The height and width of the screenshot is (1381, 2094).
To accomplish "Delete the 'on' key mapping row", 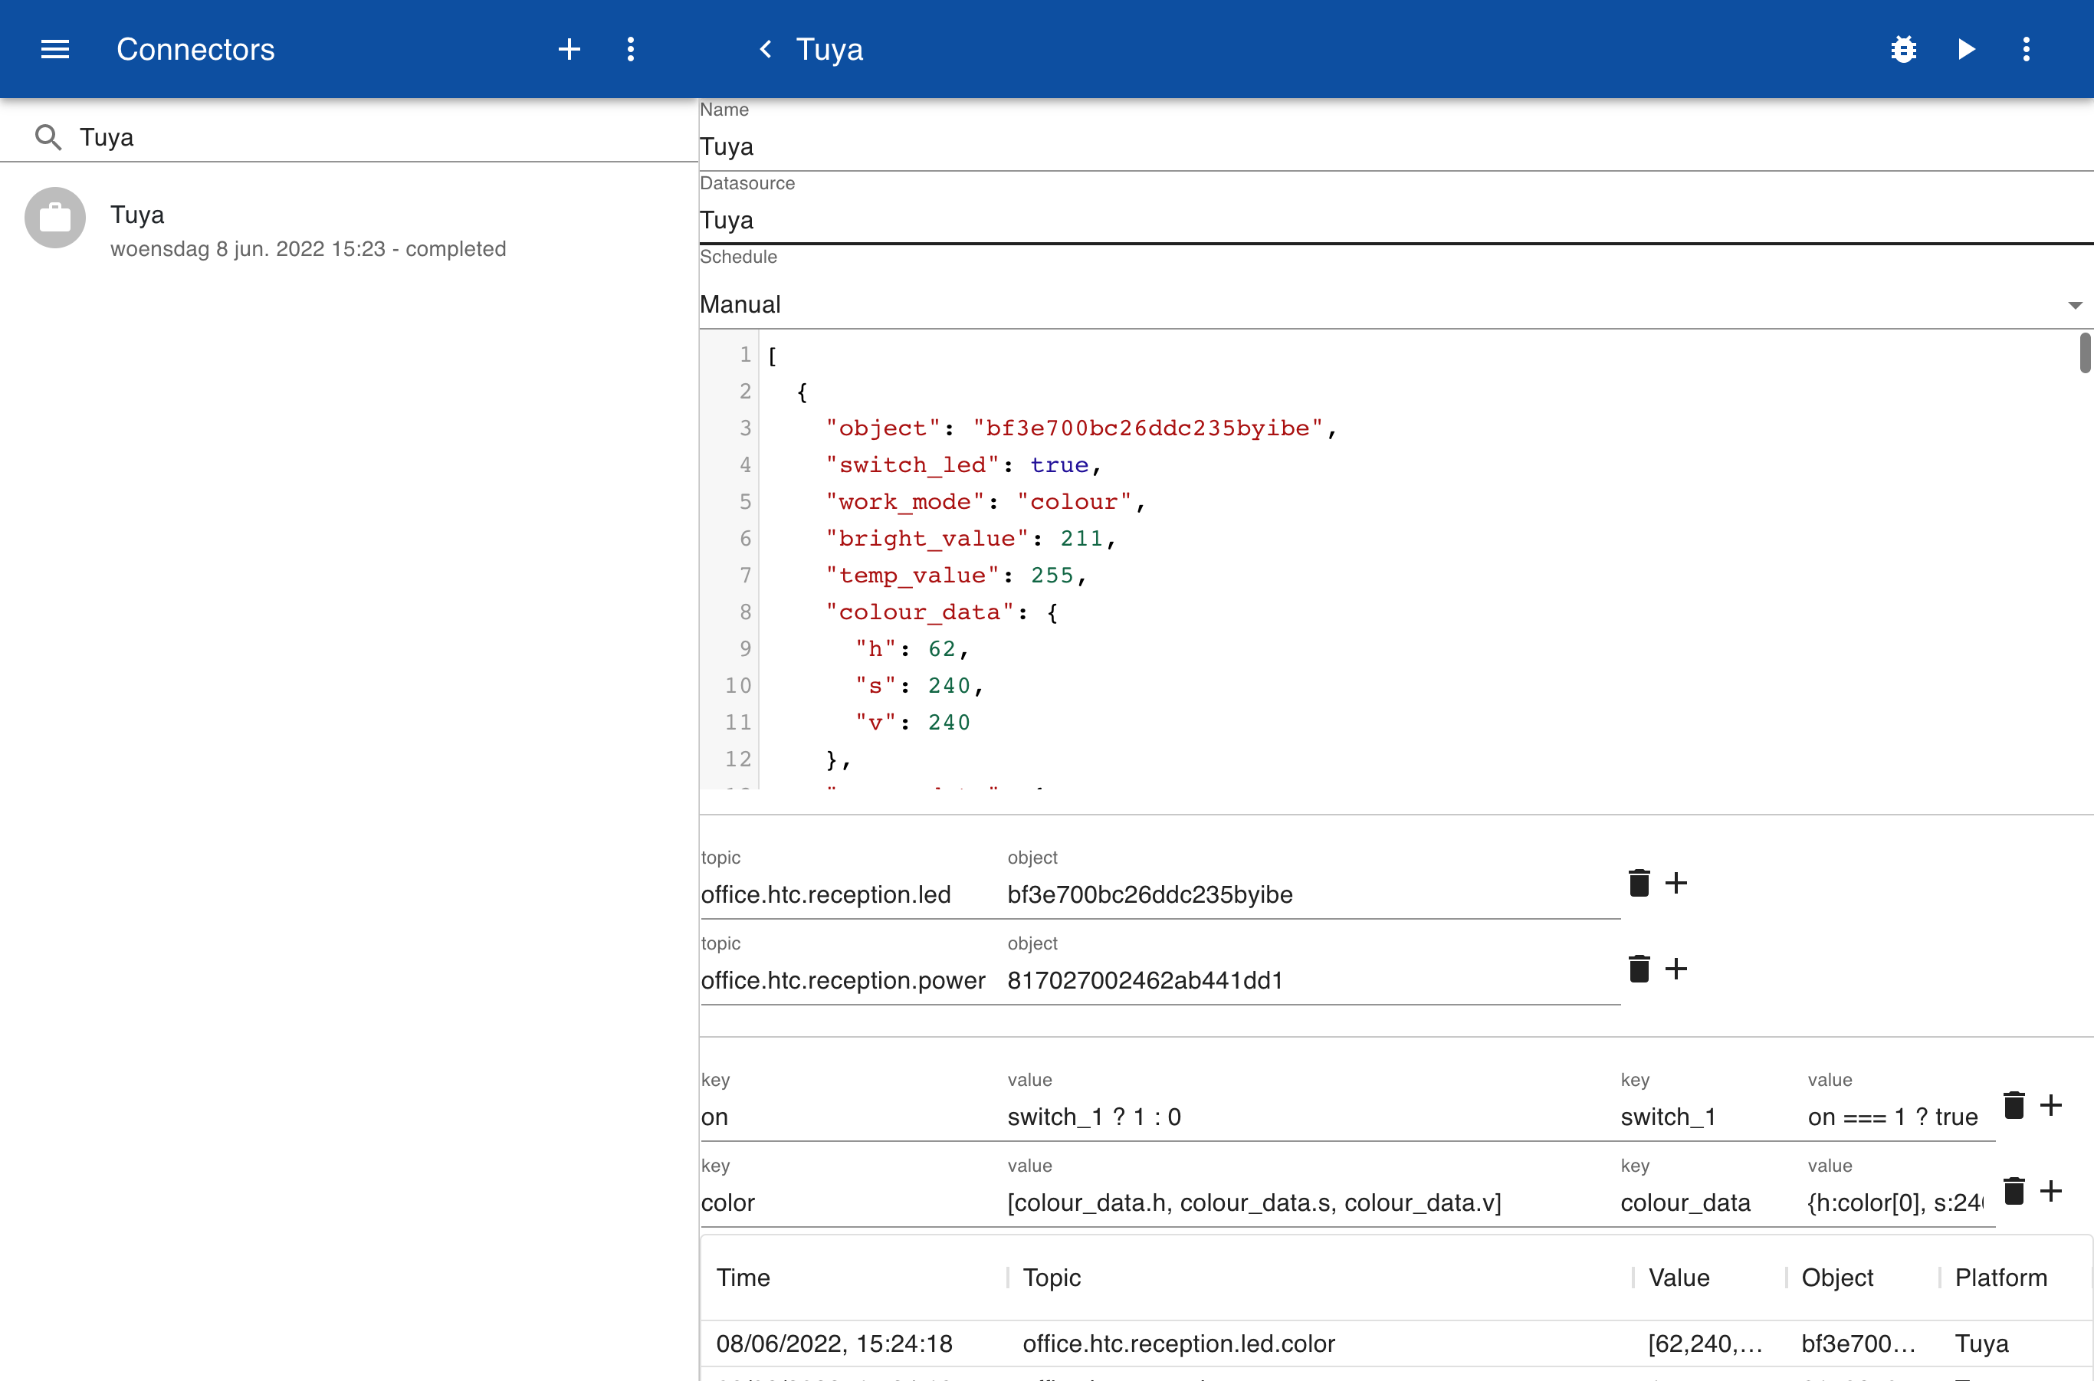I will [2014, 1105].
